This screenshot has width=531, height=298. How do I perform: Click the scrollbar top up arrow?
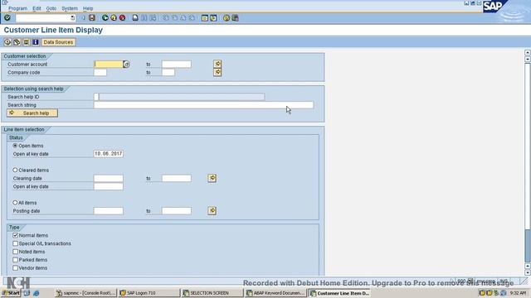click(528, 52)
